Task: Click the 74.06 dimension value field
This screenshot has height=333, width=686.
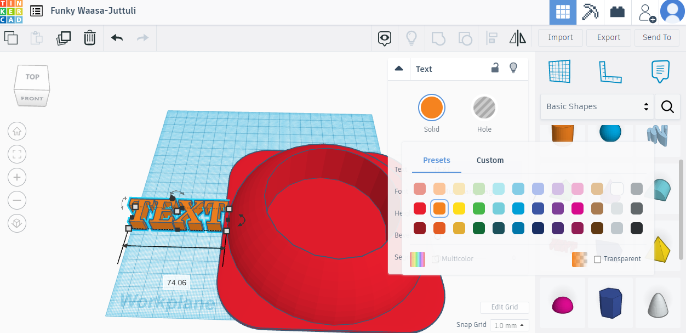Action: tap(176, 283)
